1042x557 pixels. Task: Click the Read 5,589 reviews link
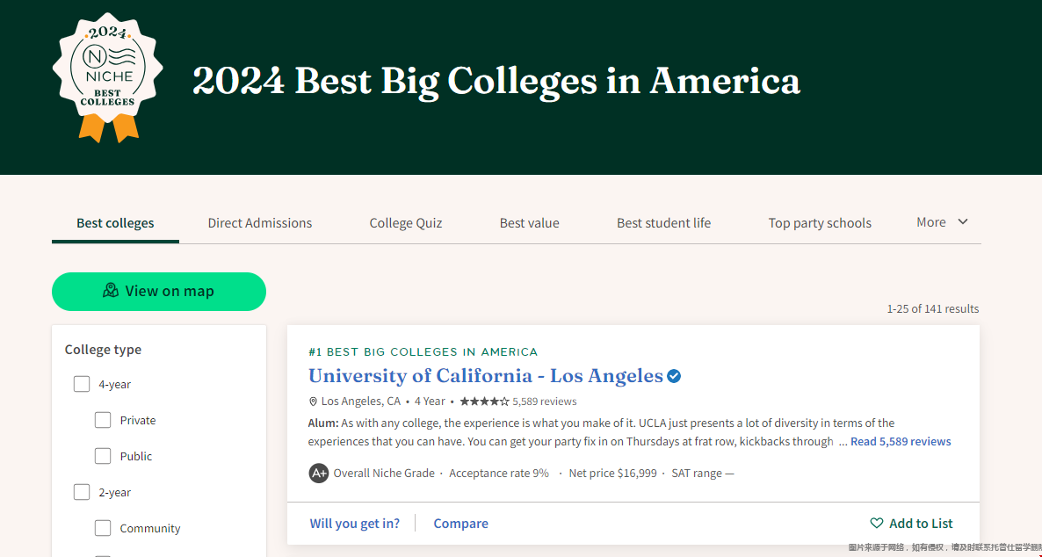901,442
